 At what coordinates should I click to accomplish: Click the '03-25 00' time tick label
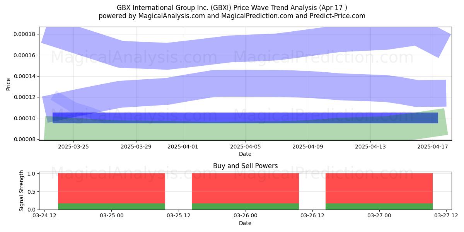point(112,216)
